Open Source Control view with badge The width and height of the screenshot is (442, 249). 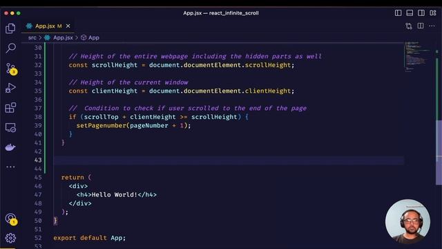click(11, 68)
